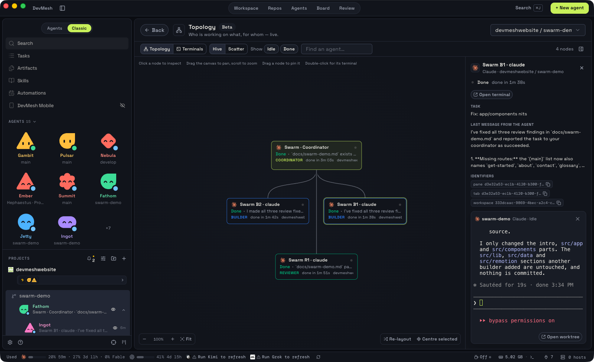Open settings gear at sidebar bottom
Image resolution: width=594 pixels, height=362 pixels.
[10, 342]
